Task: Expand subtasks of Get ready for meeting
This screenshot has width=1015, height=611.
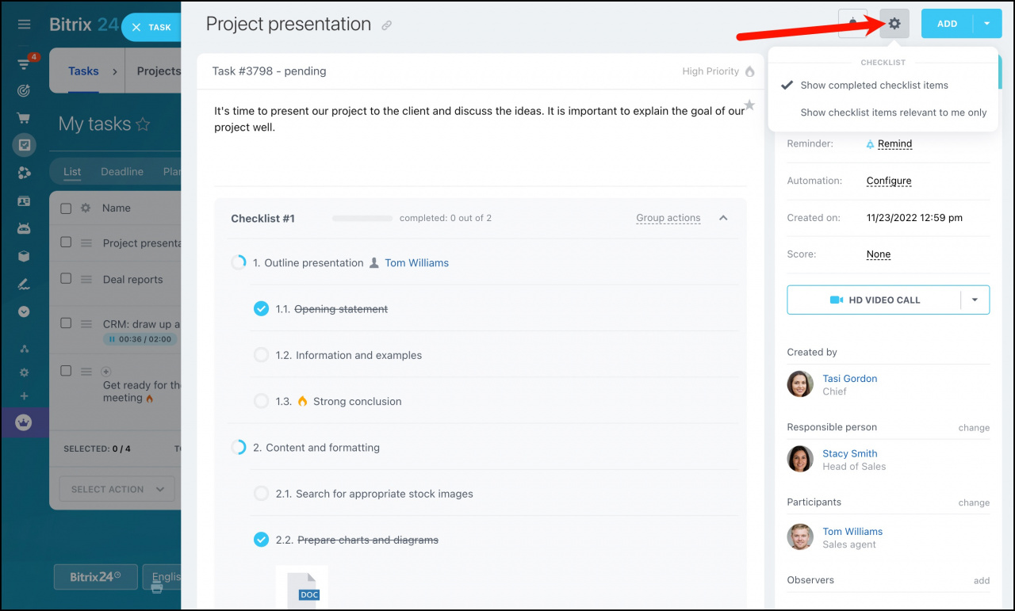Action: tap(106, 371)
